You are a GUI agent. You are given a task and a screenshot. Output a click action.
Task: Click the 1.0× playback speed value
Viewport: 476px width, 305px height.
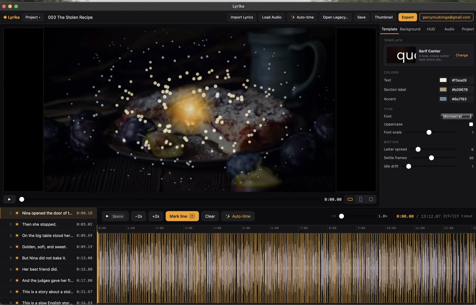tap(383, 216)
